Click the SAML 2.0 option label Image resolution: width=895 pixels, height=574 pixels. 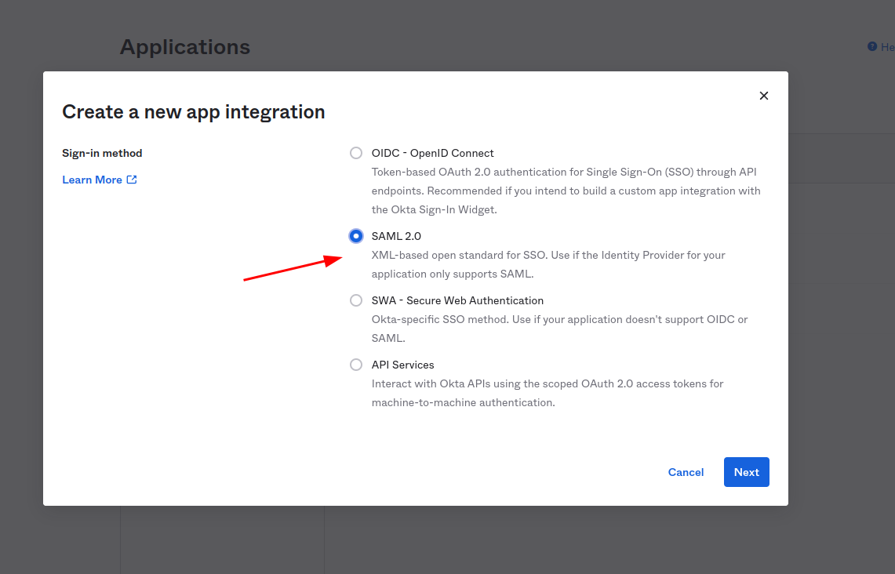coord(396,236)
